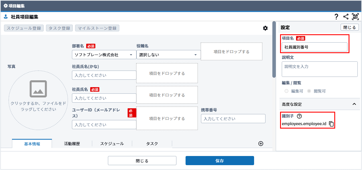The image size is (362, 170).
Task: Select the 閲覧可 radio button
Action: tap(309, 91)
